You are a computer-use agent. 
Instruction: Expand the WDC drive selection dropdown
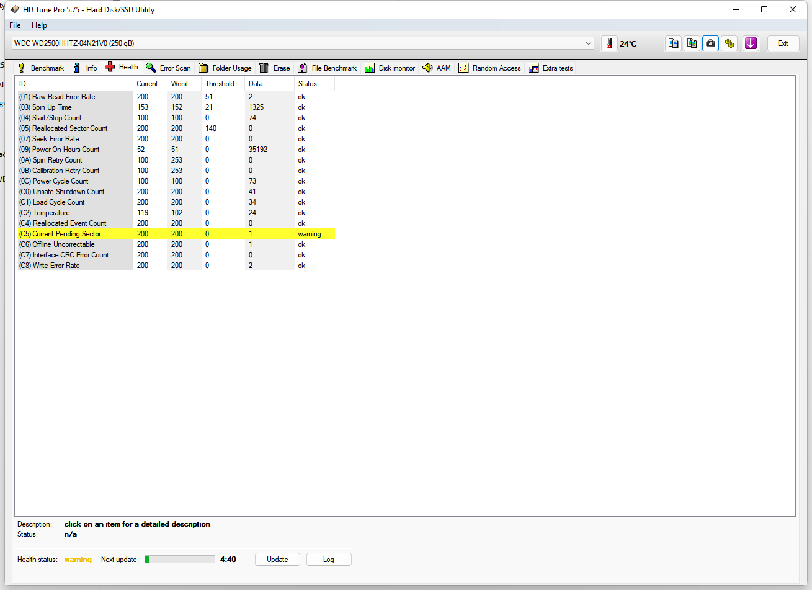[588, 43]
